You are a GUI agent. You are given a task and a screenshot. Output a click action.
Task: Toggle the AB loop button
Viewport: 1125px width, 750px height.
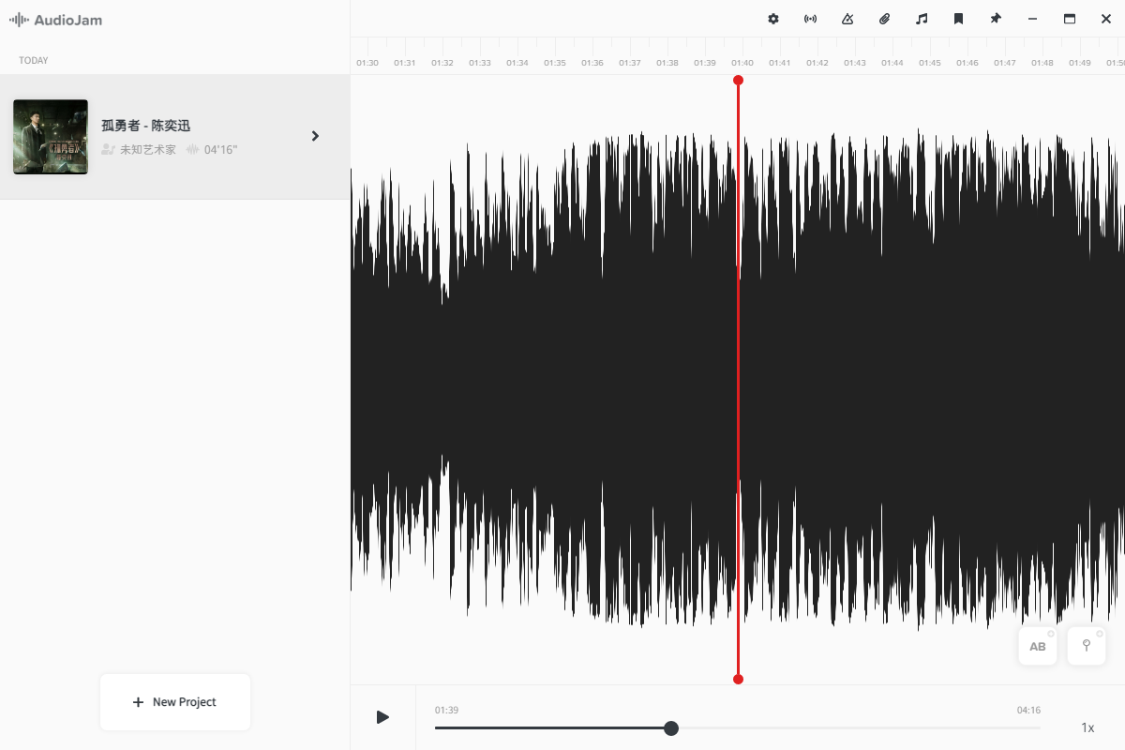(1038, 646)
